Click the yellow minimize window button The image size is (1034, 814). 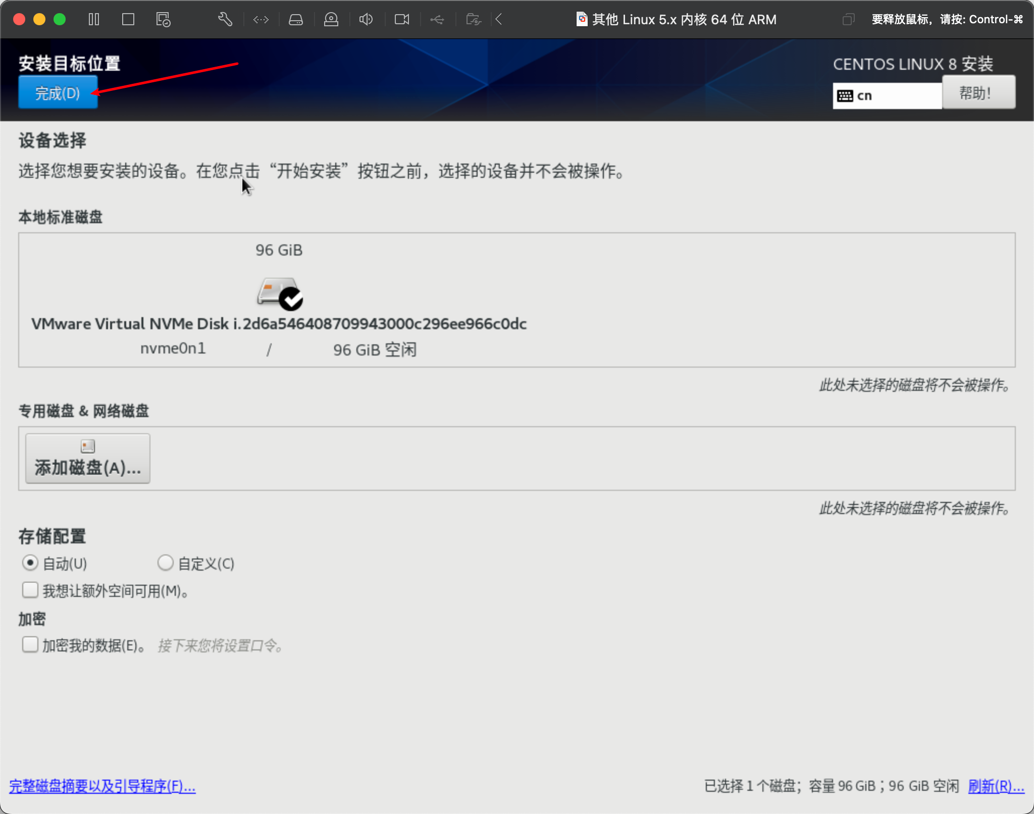pos(39,20)
